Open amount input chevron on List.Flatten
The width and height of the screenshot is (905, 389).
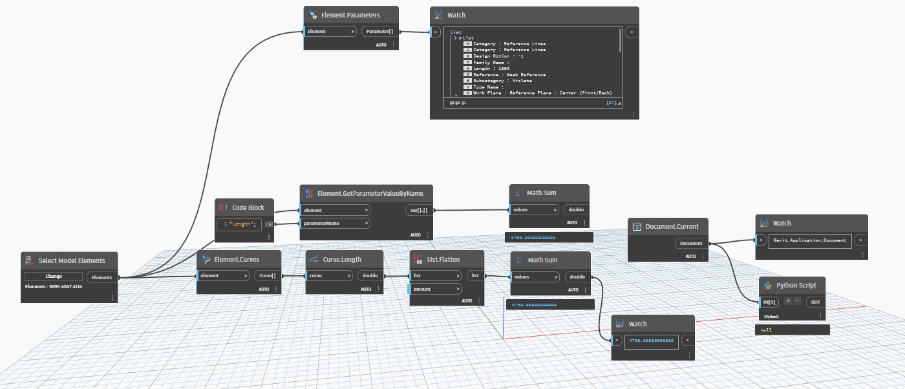pyautogui.click(x=456, y=289)
